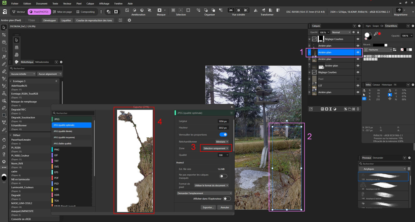
Task: Collapse the Ecretages 3 library category
Action: point(10,81)
